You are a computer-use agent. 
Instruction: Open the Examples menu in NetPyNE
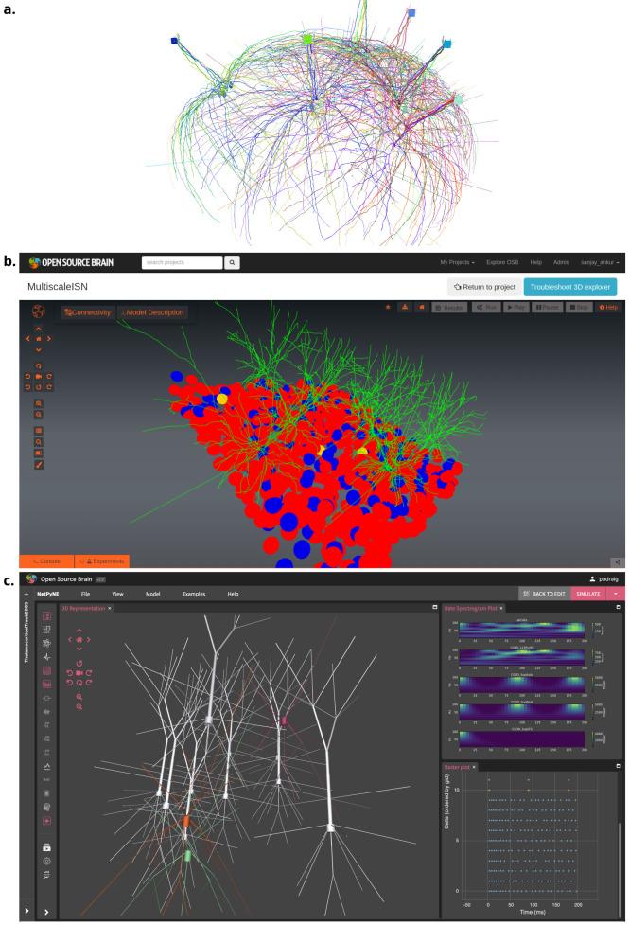click(193, 594)
